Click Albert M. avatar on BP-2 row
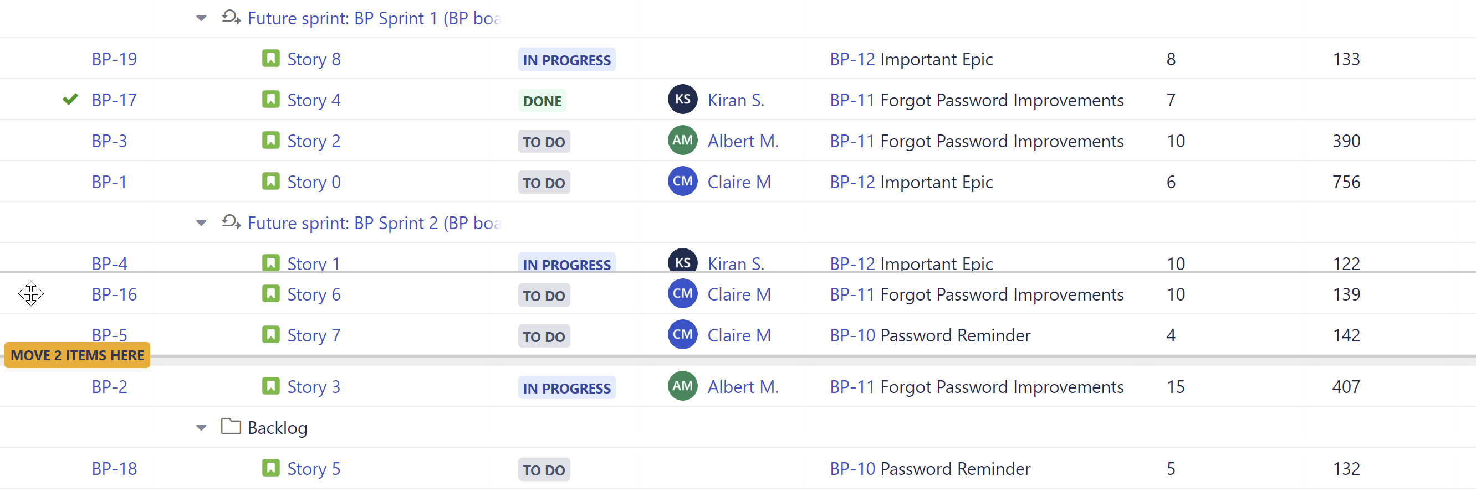This screenshot has width=1476, height=497. (682, 387)
